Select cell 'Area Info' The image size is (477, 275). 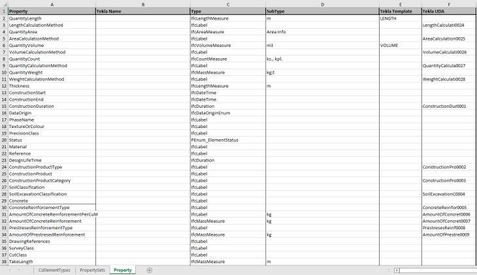tap(322, 31)
